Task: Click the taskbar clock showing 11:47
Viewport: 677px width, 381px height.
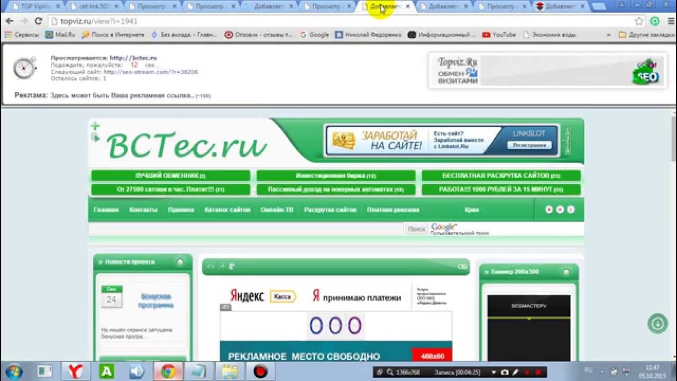Action: (x=653, y=371)
